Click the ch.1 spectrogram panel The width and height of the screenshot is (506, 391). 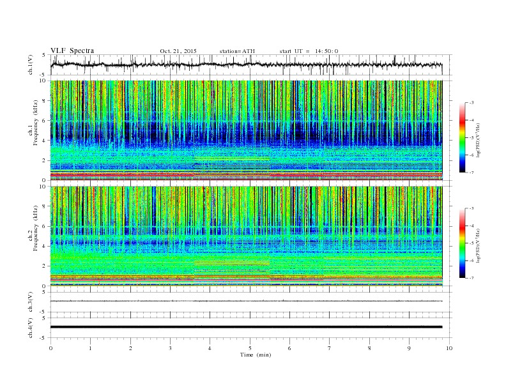[x=246, y=130]
